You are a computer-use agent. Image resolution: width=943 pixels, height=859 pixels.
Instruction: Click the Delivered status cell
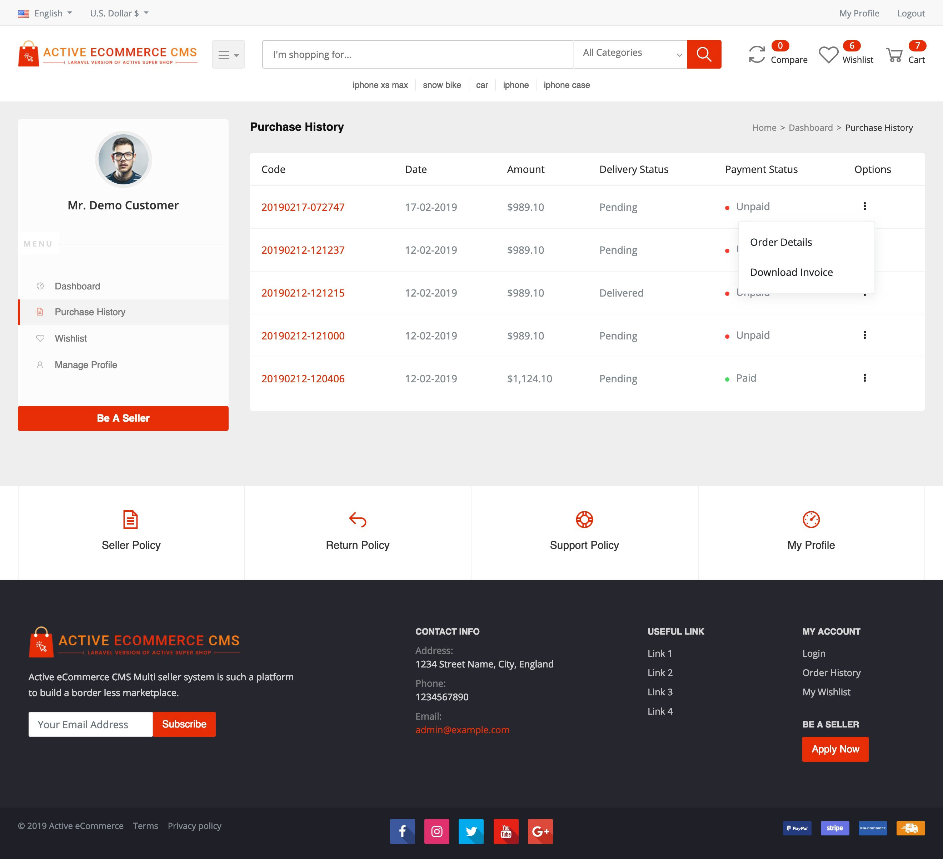click(x=621, y=293)
